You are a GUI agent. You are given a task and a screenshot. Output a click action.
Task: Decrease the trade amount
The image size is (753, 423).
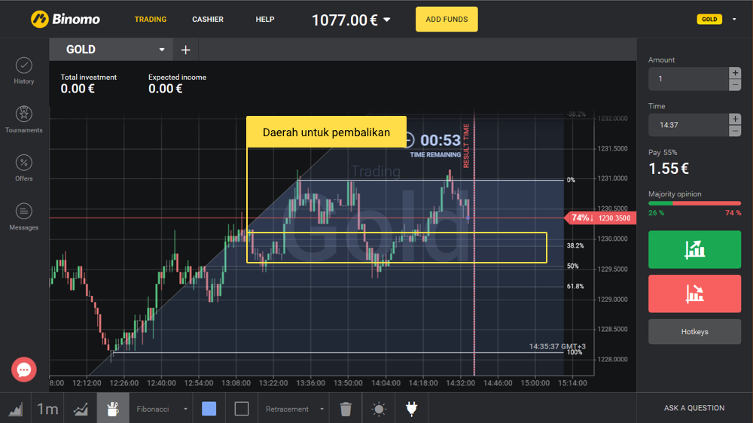coord(735,85)
